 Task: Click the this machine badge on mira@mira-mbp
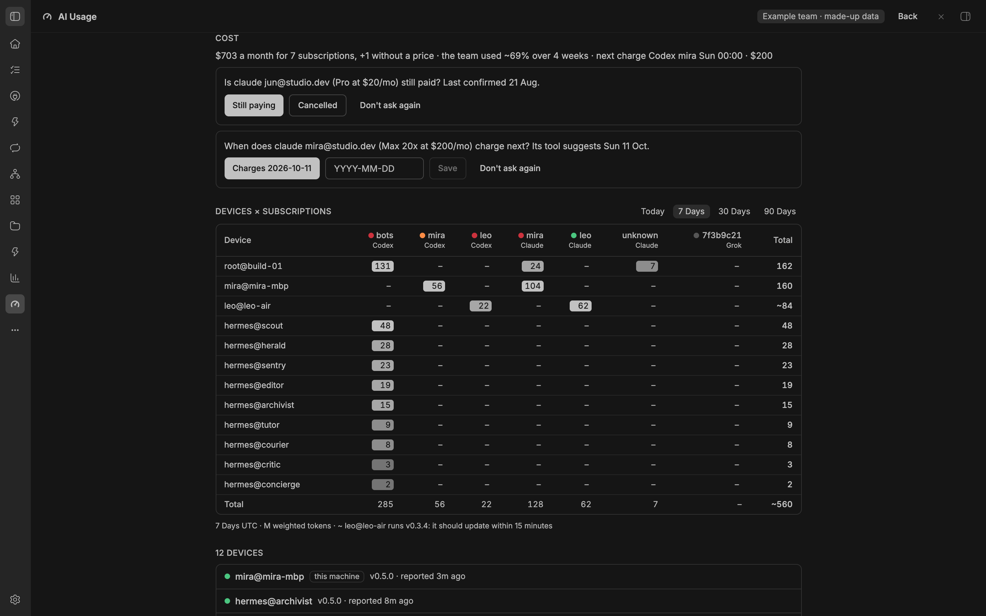tap(337, 577)
